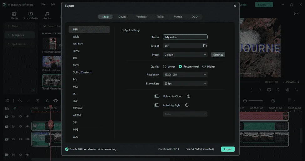Select the Lower quality radio button

click(x=165, y=67)
